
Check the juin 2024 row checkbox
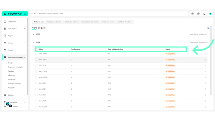click(36, 89)
